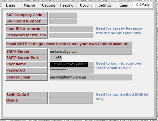Screen dimensions: 158x121
Task: Select the Swift Code 2 field
Action: [71, 95]
